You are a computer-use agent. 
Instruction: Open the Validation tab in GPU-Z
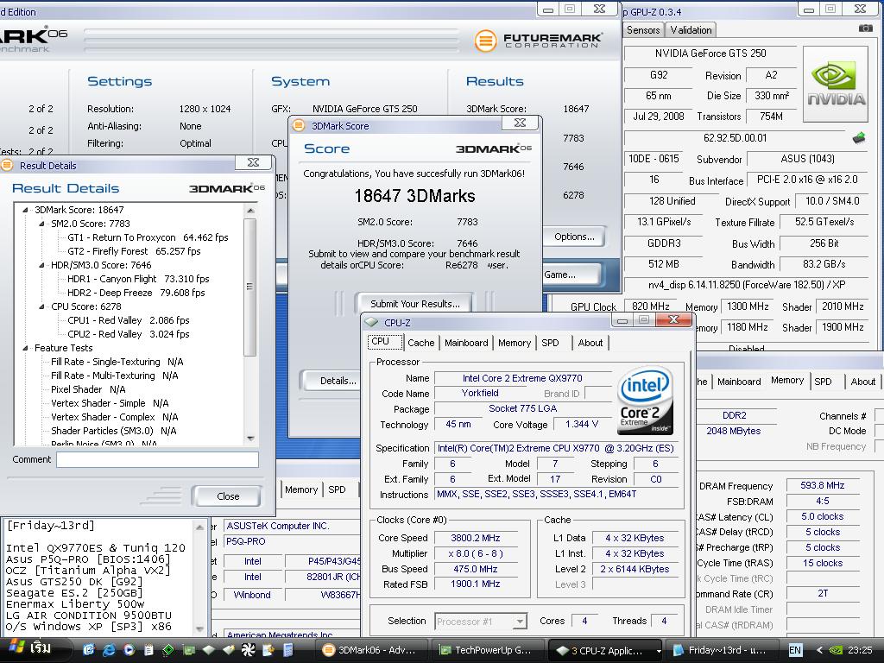click(691, 30)
